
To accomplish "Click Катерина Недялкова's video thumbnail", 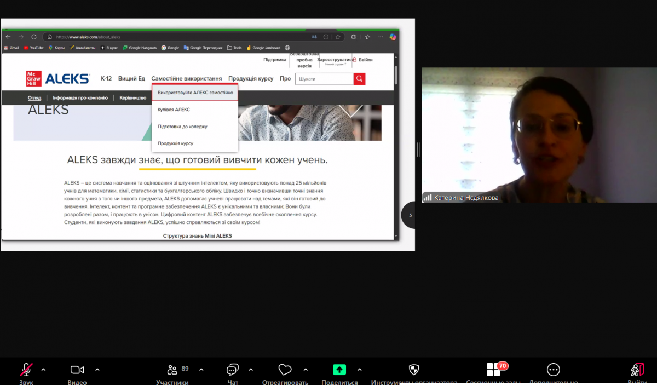I will [x=539, y=135].
